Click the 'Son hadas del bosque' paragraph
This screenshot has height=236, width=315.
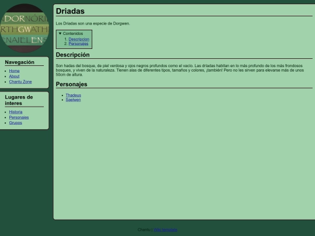click(x=180, y=70)
